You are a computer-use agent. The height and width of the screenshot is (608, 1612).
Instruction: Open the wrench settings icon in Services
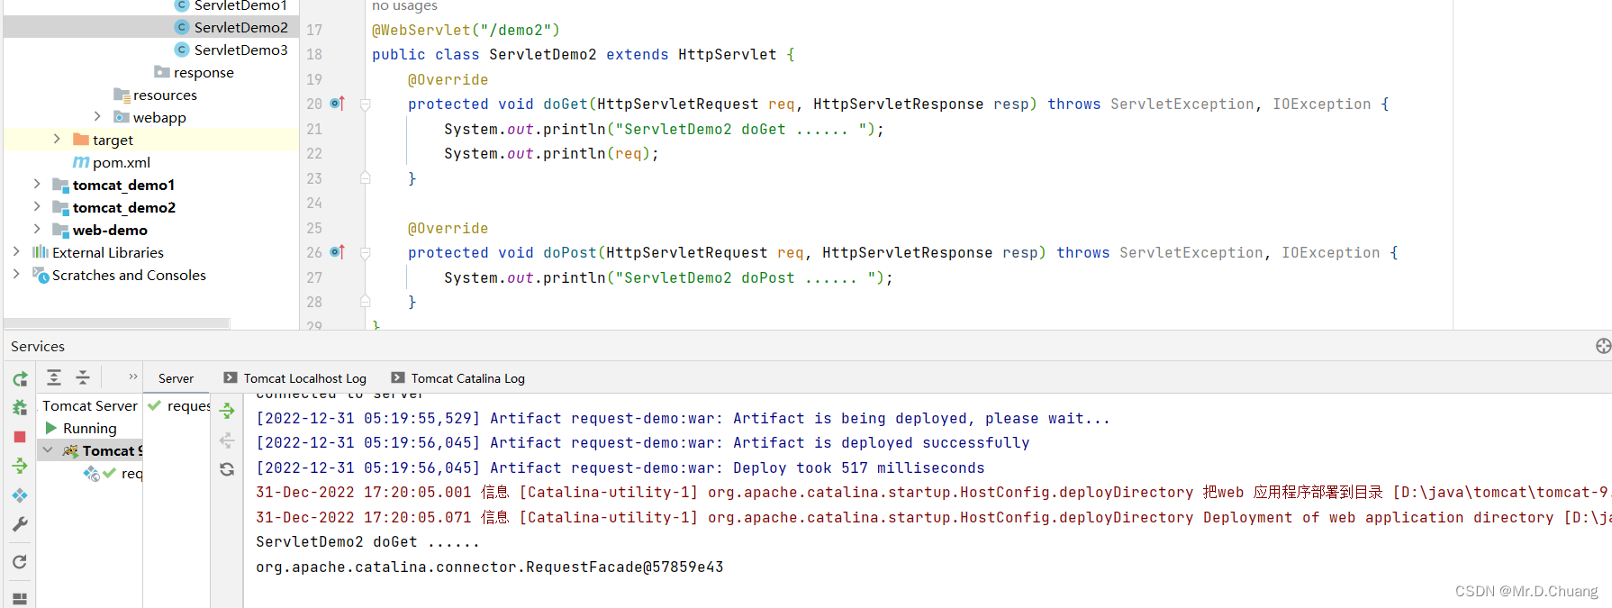point(20,524)
